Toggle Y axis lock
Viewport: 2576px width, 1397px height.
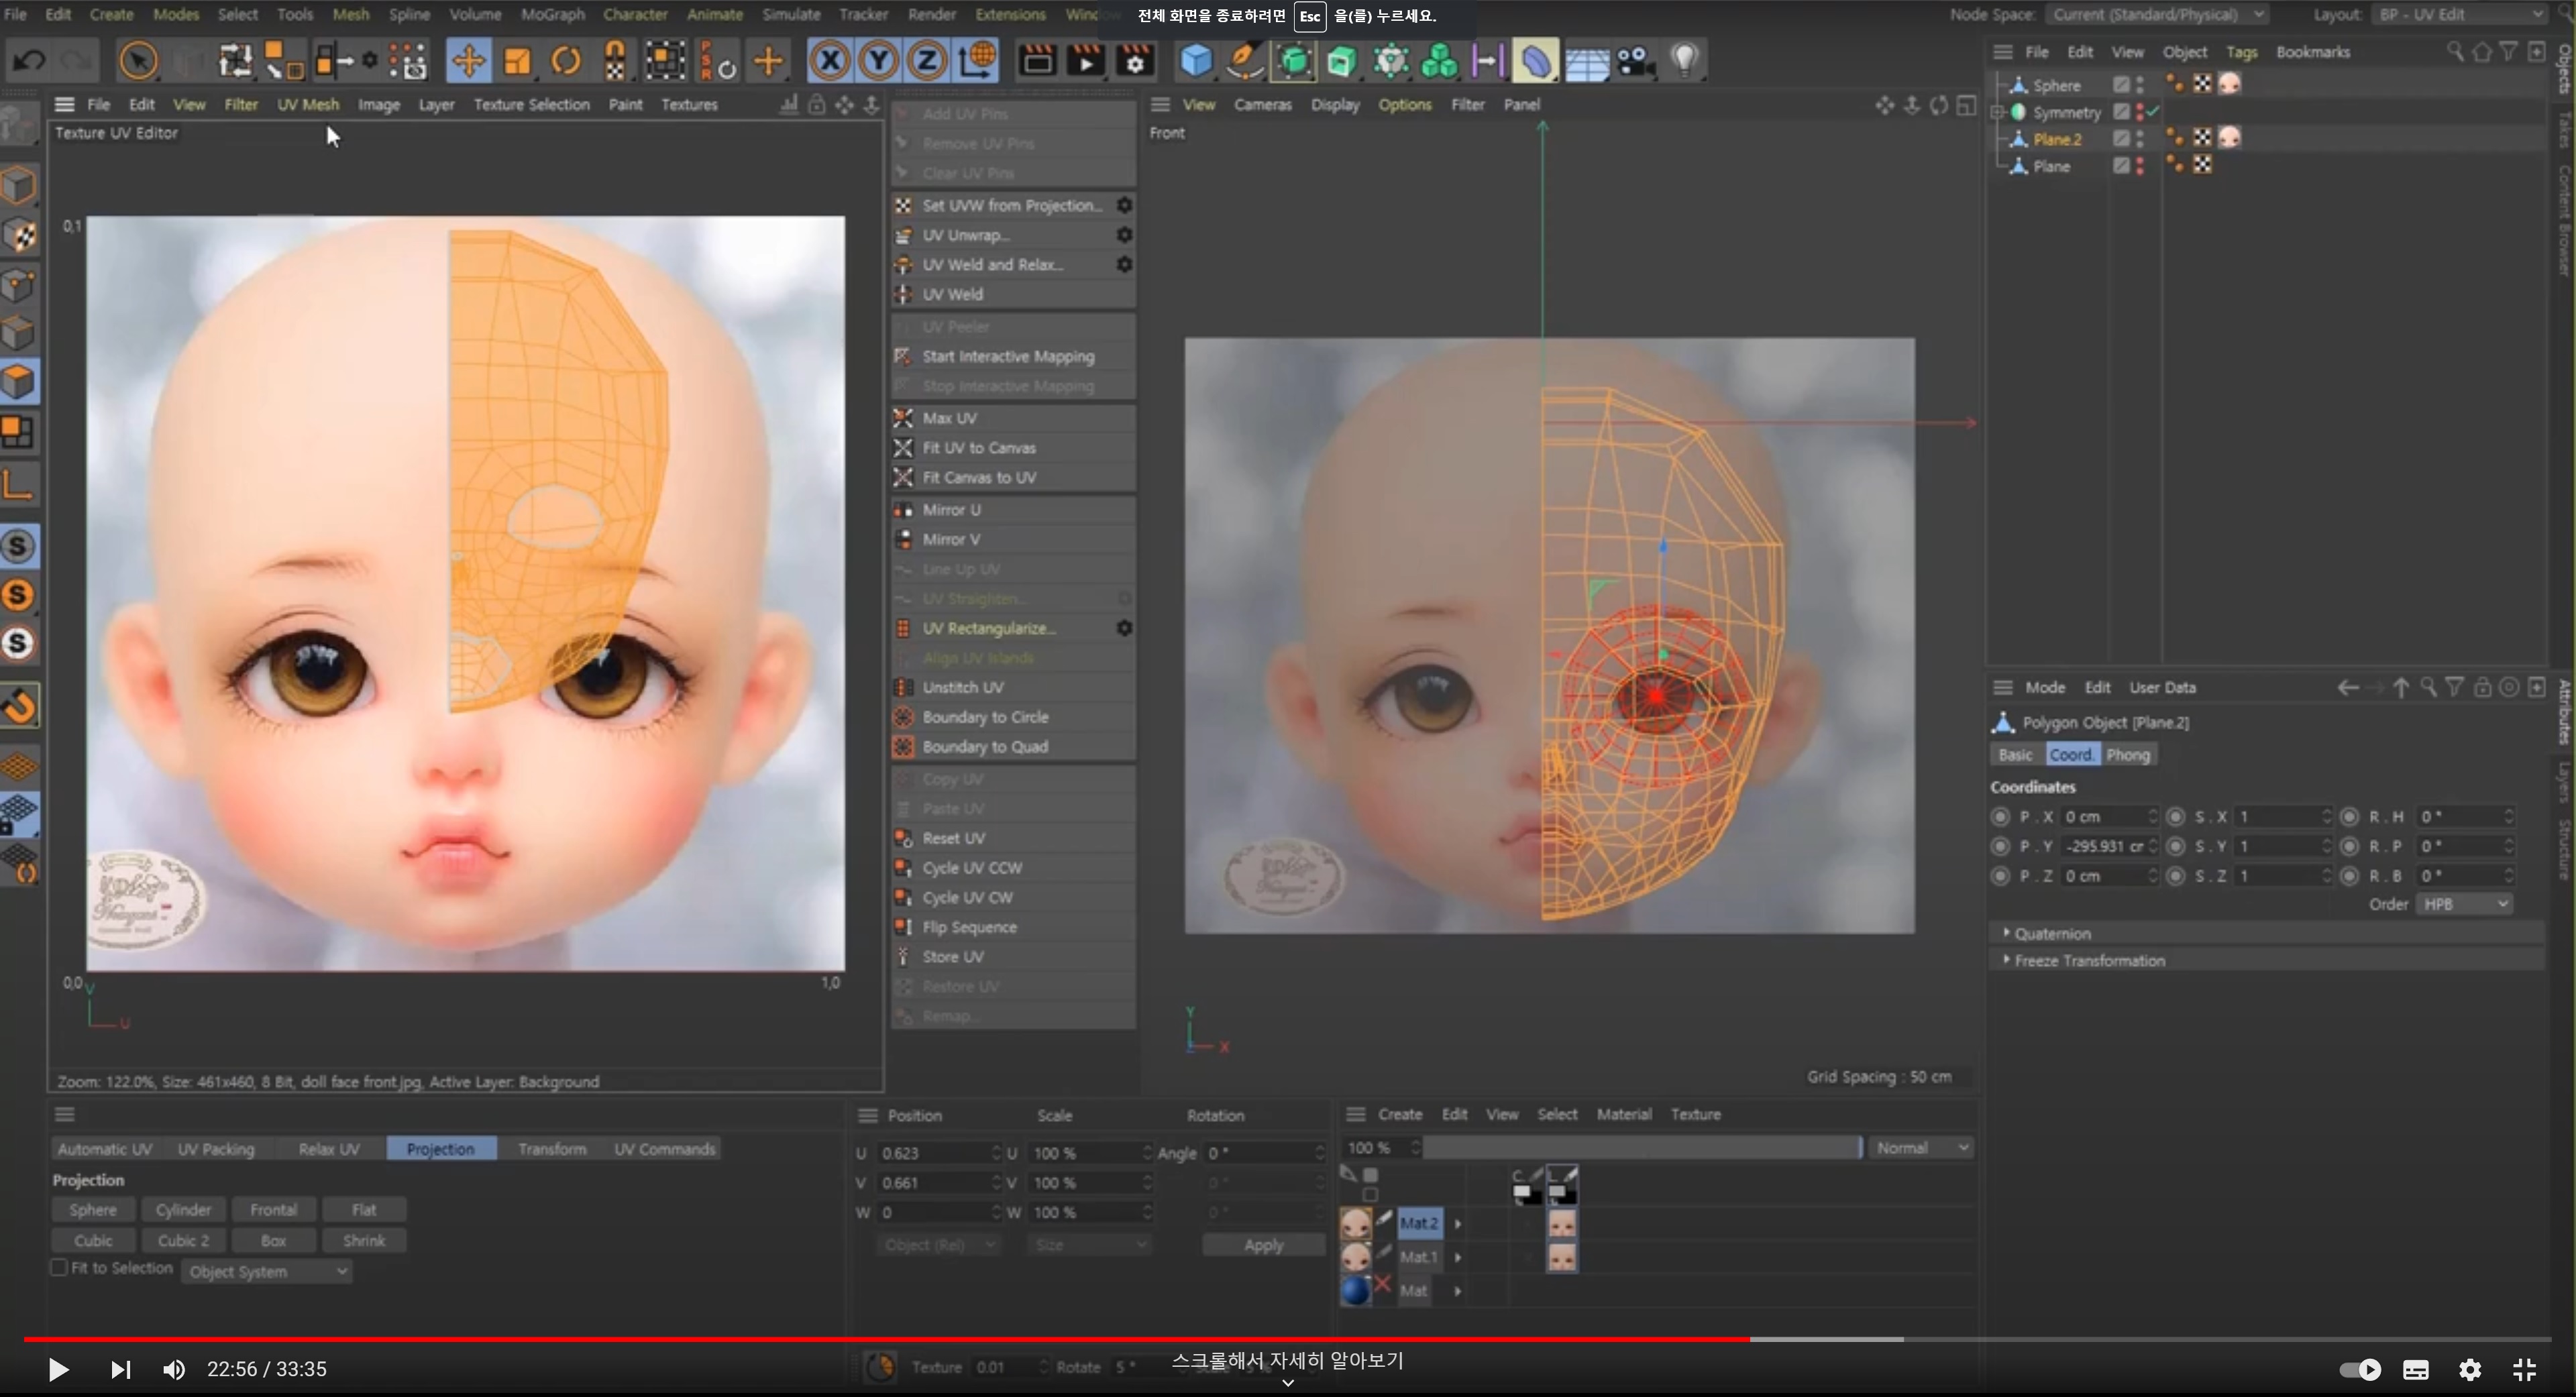(x=878, y=61)
